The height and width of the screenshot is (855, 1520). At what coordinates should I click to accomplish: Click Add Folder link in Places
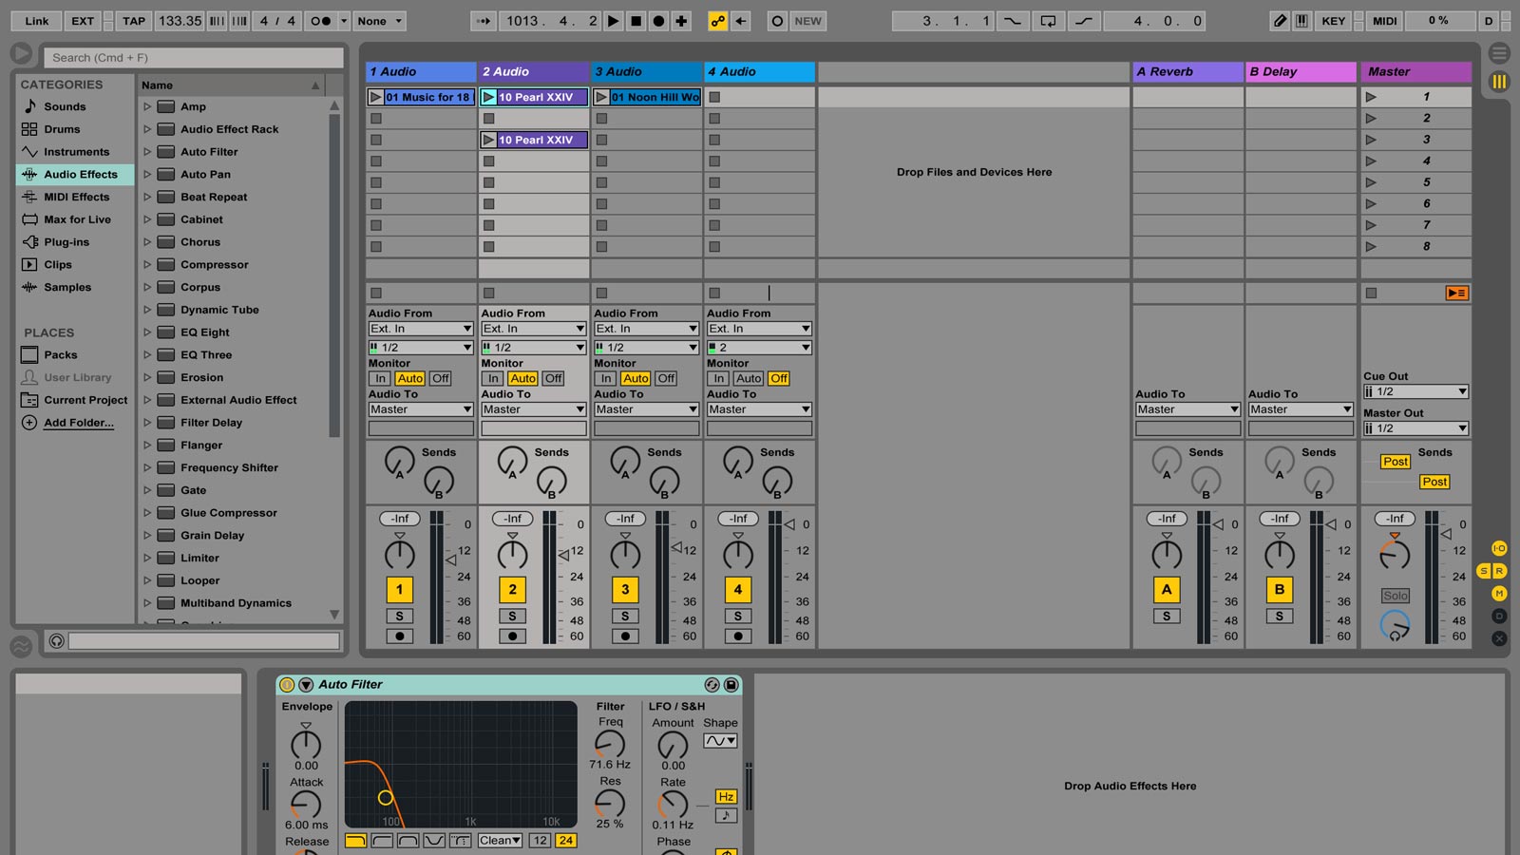pos(78,423)
